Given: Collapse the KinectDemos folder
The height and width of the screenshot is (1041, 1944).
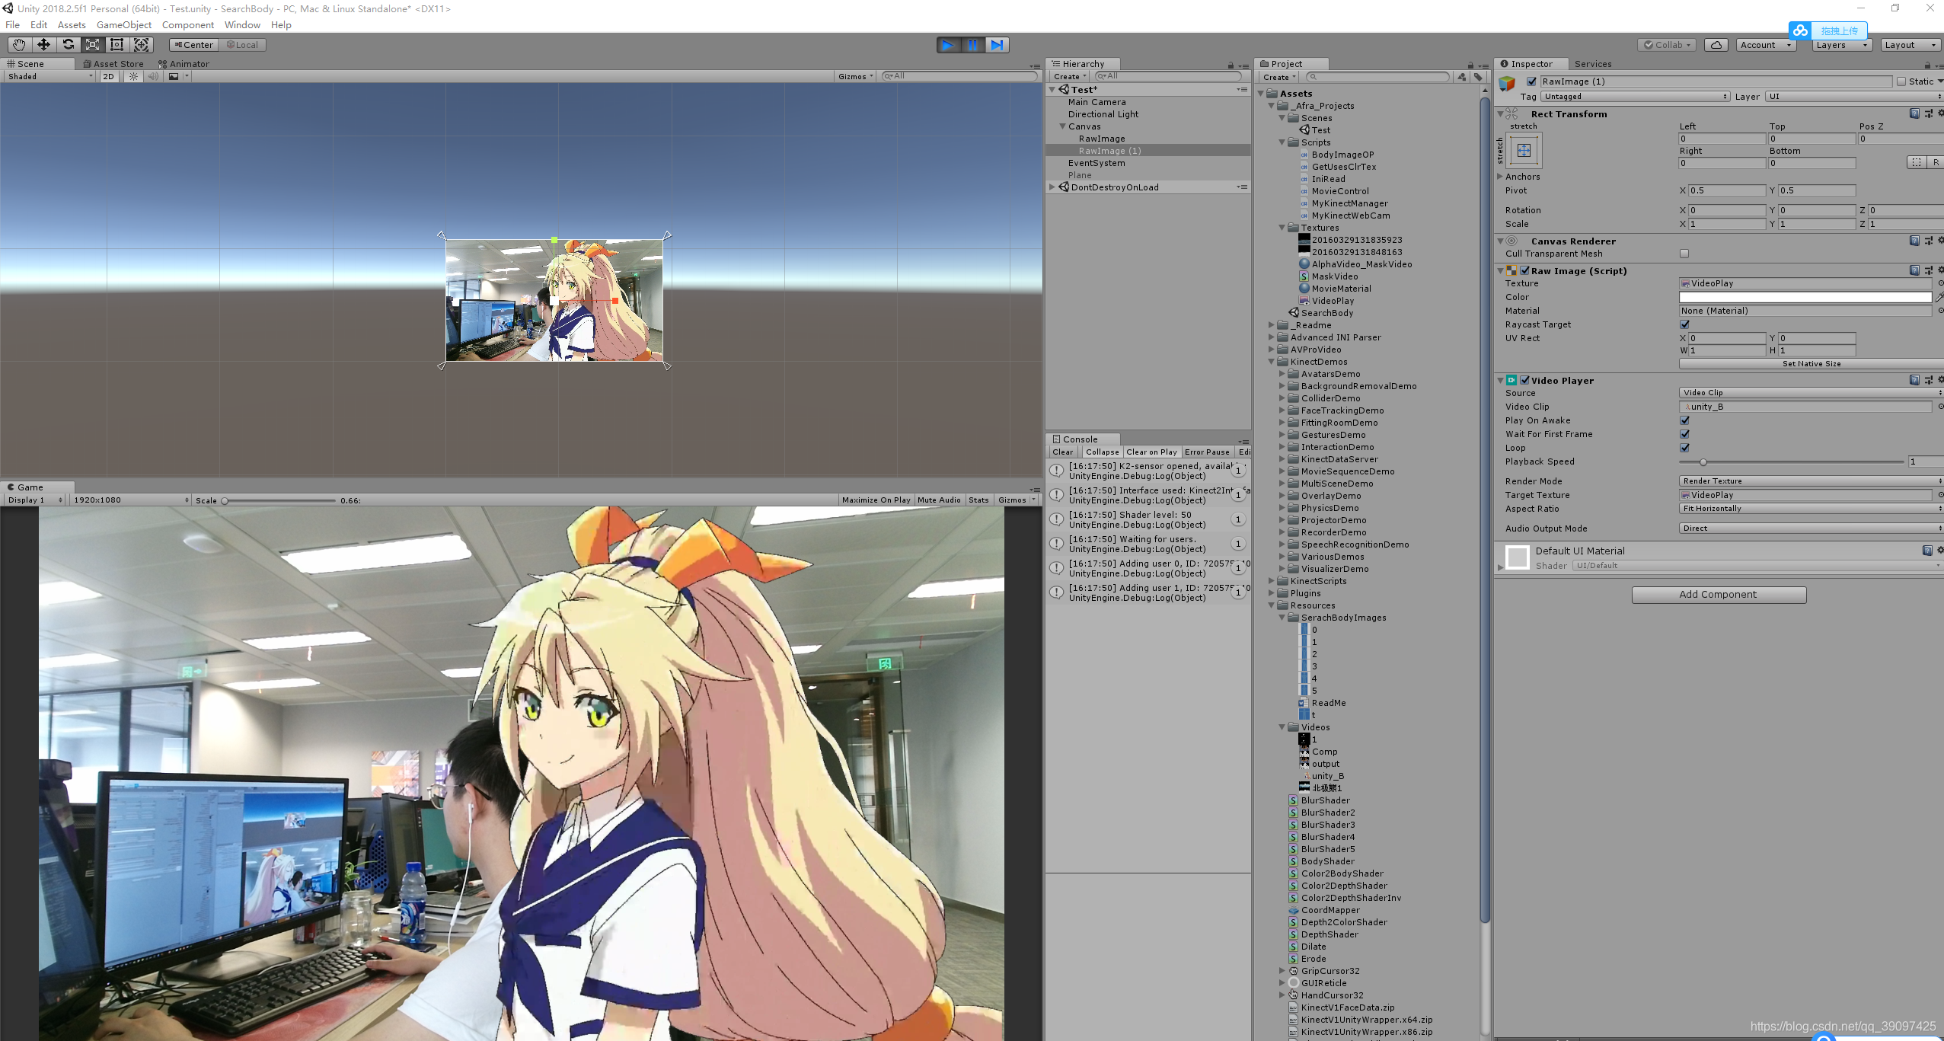Looking at the screenshot, I should (1272, 362).
